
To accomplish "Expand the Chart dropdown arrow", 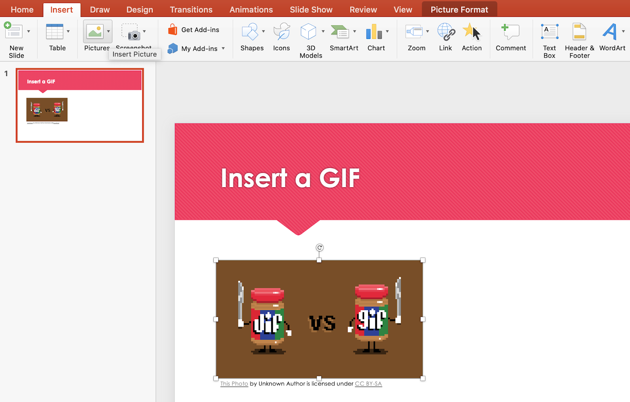I will pos(387,31).
